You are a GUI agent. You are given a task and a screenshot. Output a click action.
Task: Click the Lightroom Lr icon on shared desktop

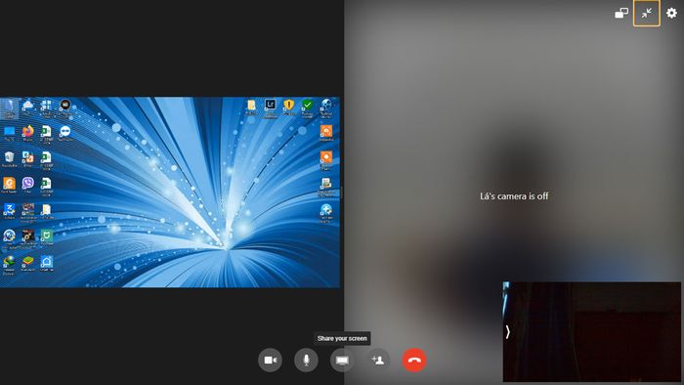(270, 105)
